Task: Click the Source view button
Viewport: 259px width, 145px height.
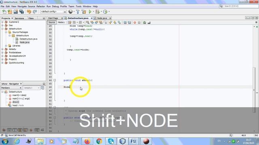Action: 52,23
